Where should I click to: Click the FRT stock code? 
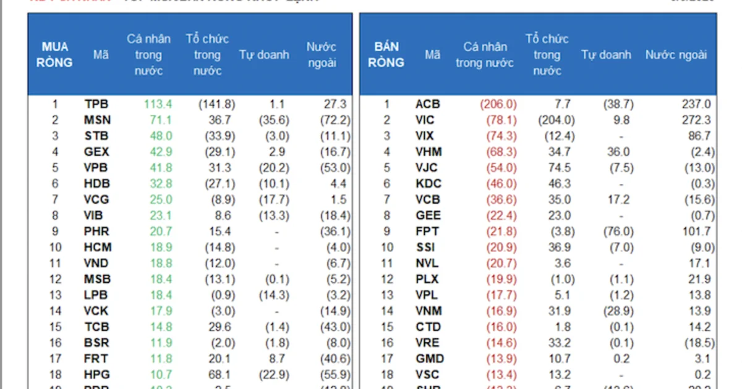[x=96, y=359]
